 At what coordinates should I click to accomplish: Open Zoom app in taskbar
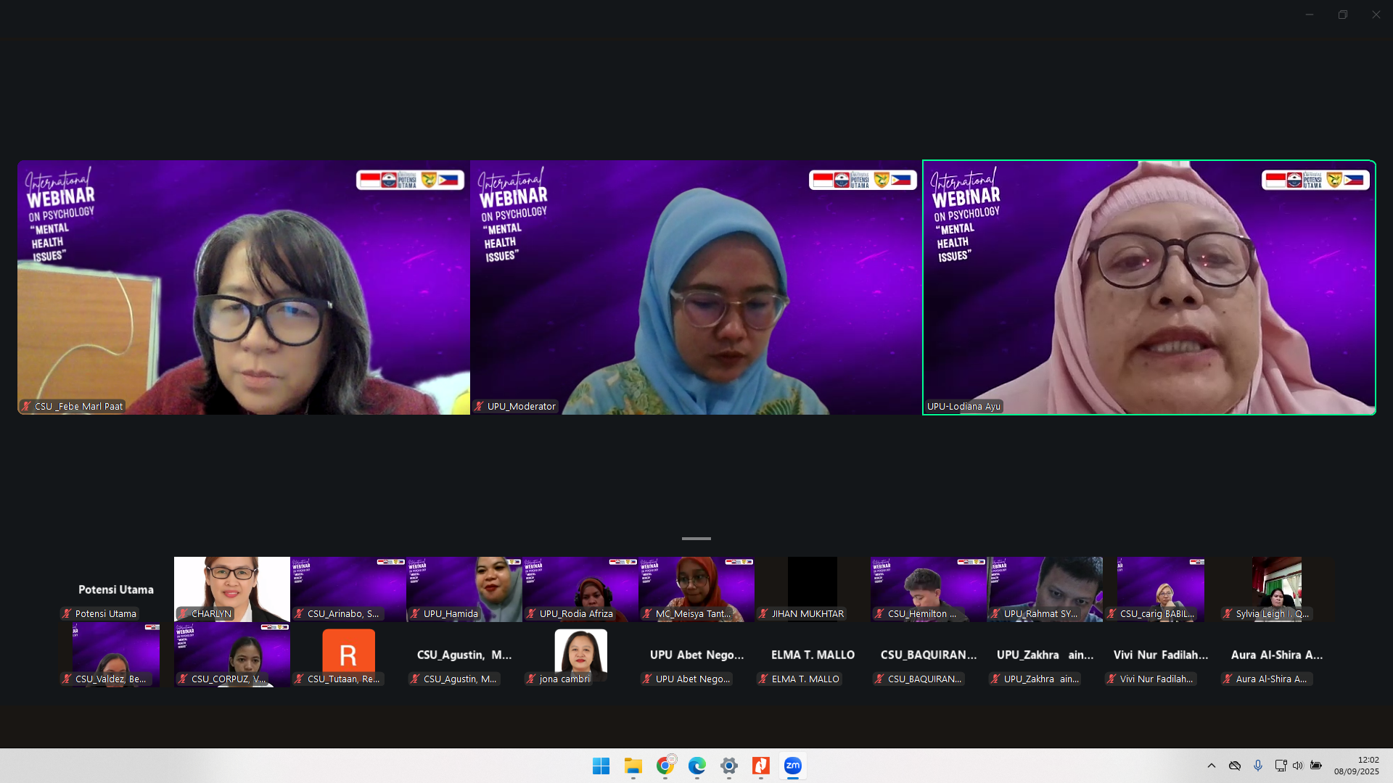pyautogui.click(x=792, y=766)
